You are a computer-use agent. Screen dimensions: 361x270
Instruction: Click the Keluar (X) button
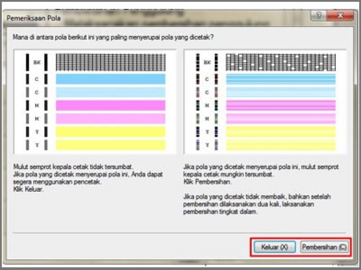(275, 247)
